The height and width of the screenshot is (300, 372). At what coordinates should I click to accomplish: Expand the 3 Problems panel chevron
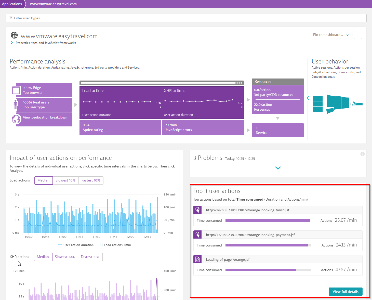click(x=278, y=168)
